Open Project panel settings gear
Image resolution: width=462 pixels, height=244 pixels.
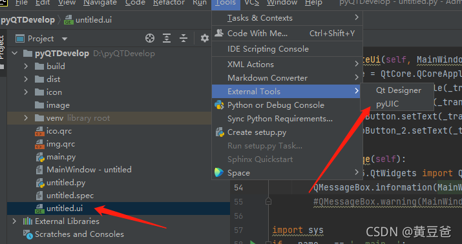204,38
